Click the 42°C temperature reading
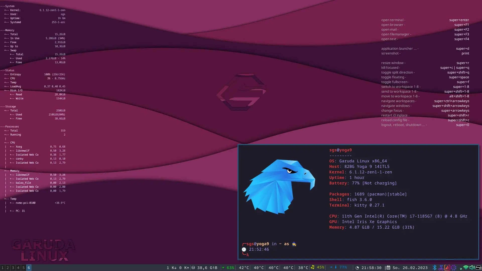The image size is (482, 271). pyautogui.click(x=244, y=268)
